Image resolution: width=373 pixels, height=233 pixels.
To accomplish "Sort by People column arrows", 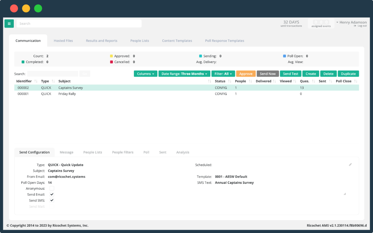I will point(250,81).
